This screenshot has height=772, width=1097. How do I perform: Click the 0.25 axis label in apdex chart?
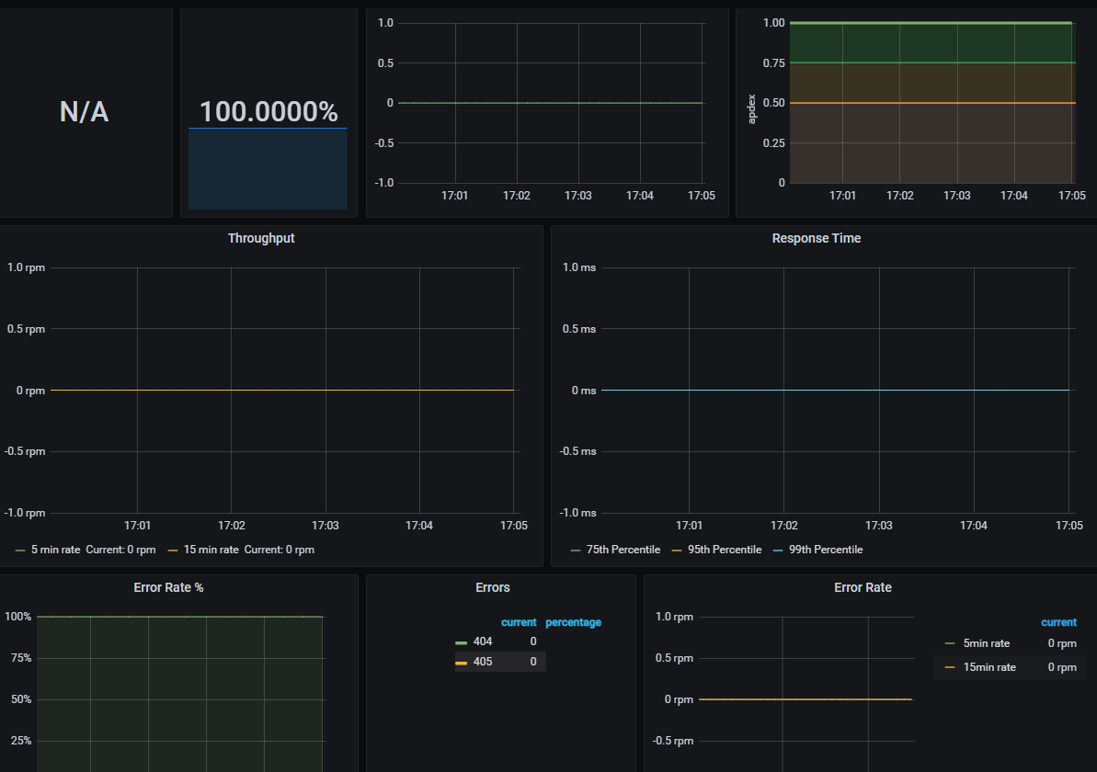tap(773, 143)
